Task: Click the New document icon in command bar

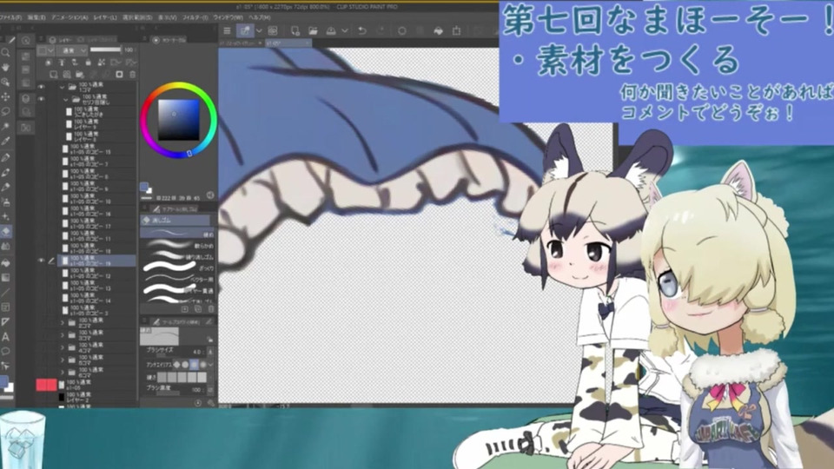Action: pos(295,31)
